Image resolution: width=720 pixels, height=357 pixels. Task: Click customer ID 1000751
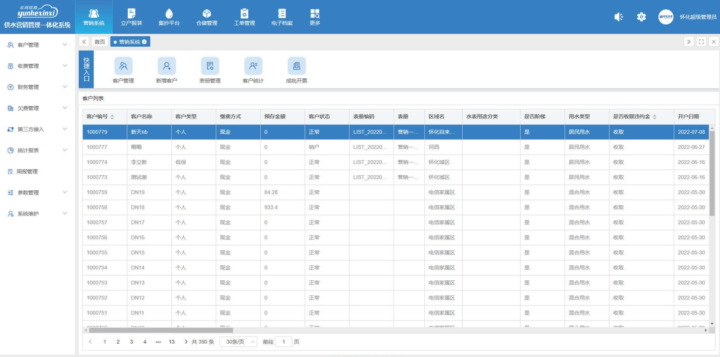tap(97, 313)
